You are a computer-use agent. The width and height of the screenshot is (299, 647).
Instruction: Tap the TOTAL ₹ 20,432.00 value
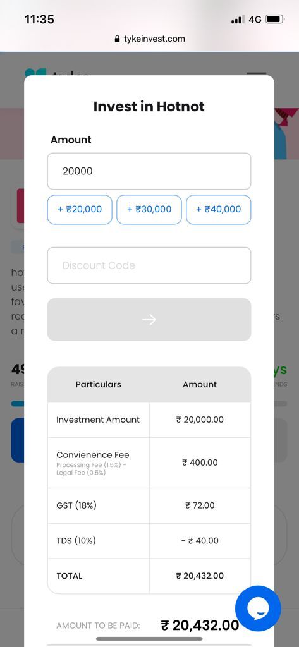(x=200, y=576)
